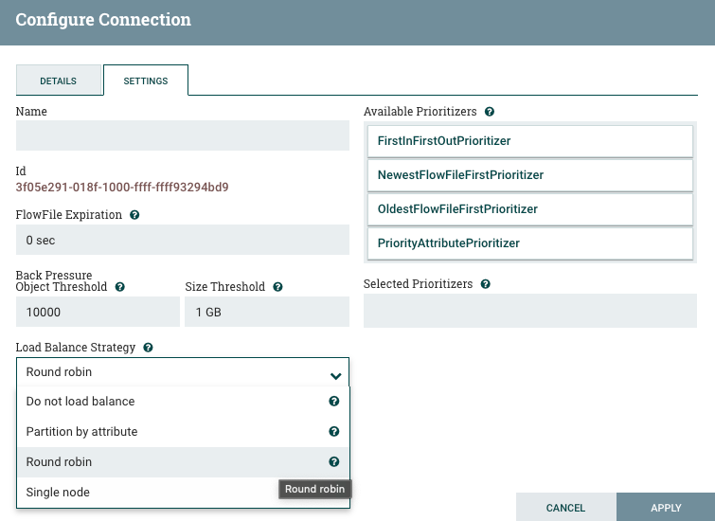The image size is (715, 521).
Task: Click help icon beside Object Threshold
Action: (119, 286)
